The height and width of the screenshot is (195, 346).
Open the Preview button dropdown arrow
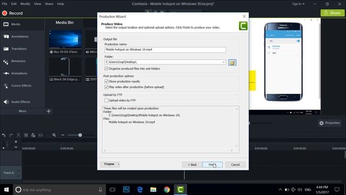(118, 165)
